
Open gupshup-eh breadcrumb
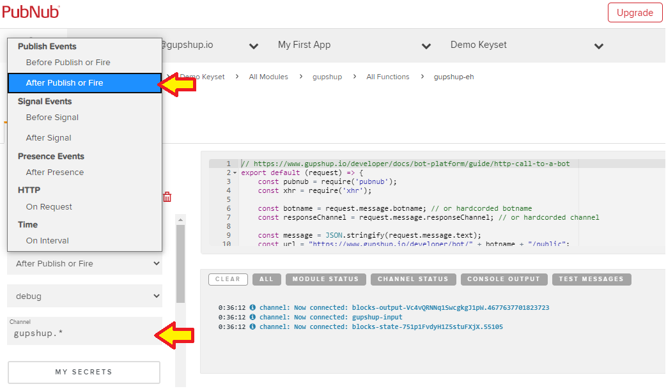454,77
